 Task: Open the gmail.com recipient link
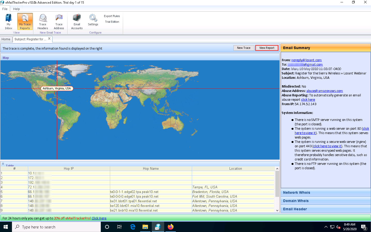(305, 65)
